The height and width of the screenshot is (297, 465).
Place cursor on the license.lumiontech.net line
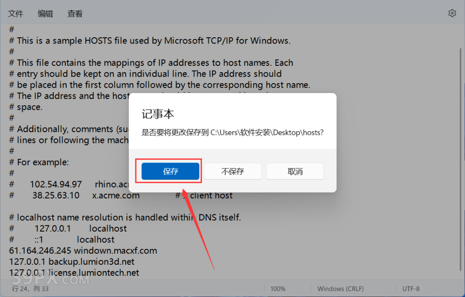74,273
